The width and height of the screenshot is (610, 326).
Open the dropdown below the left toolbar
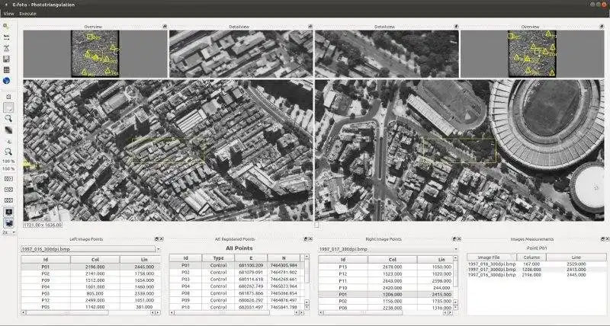coord(9,232)
